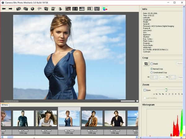This screenshot has height=139, width=186.
Task: Click the previous image left arrow
Action: [4, 9]
